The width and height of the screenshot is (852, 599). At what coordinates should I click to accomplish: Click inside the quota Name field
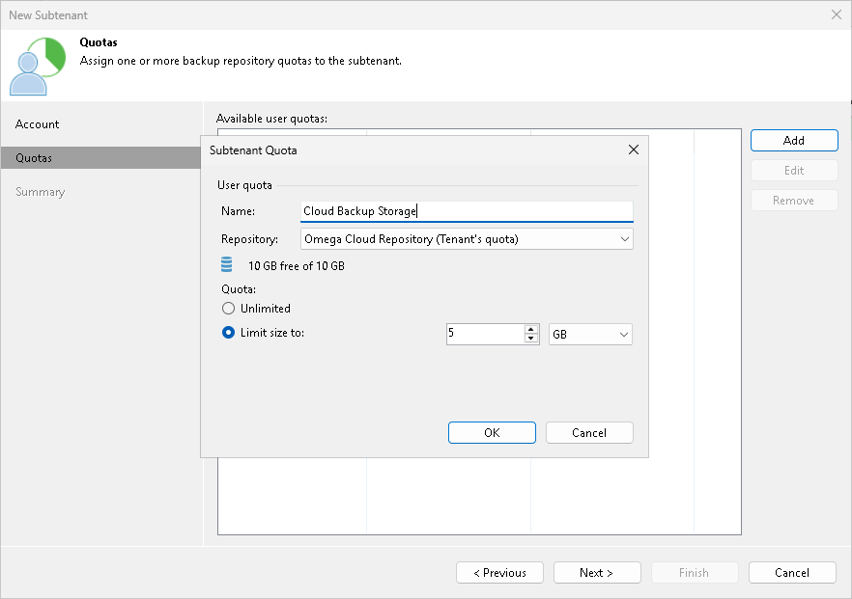coord(467,210)
